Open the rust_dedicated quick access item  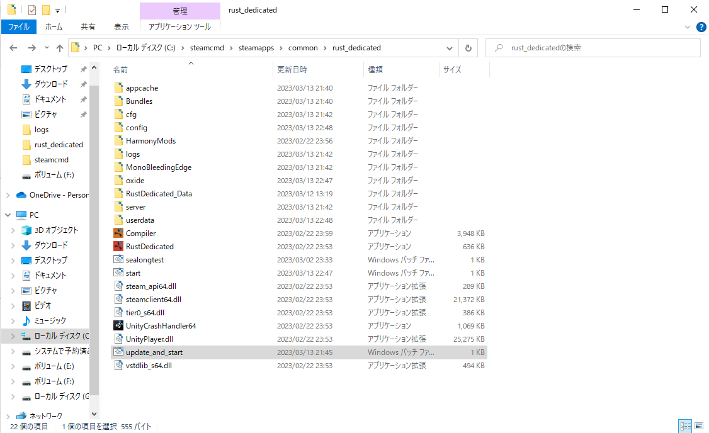(x=59, y=145)
